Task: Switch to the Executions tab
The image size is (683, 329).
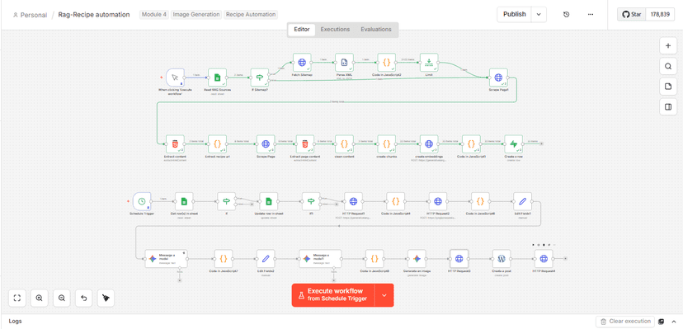Action: coord(335,30)
